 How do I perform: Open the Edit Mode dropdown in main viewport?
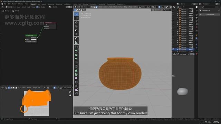pyautogui.click(x=84, y=7)
